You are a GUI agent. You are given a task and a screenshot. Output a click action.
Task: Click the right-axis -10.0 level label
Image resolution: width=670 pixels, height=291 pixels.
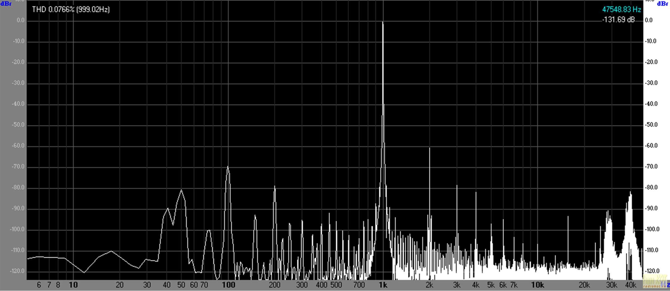(651, 41)
